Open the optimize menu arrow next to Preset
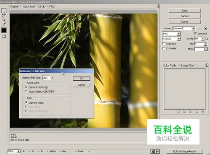 (x=205, y=29)
